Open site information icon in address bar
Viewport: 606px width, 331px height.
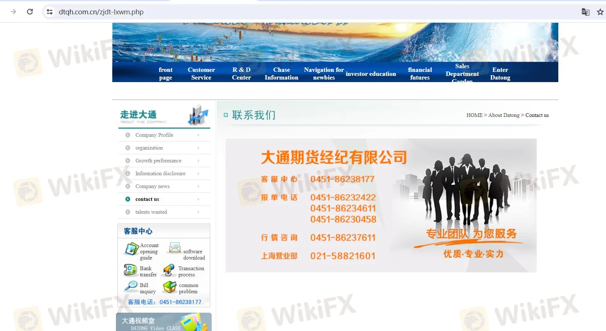(x=50, y=12)
